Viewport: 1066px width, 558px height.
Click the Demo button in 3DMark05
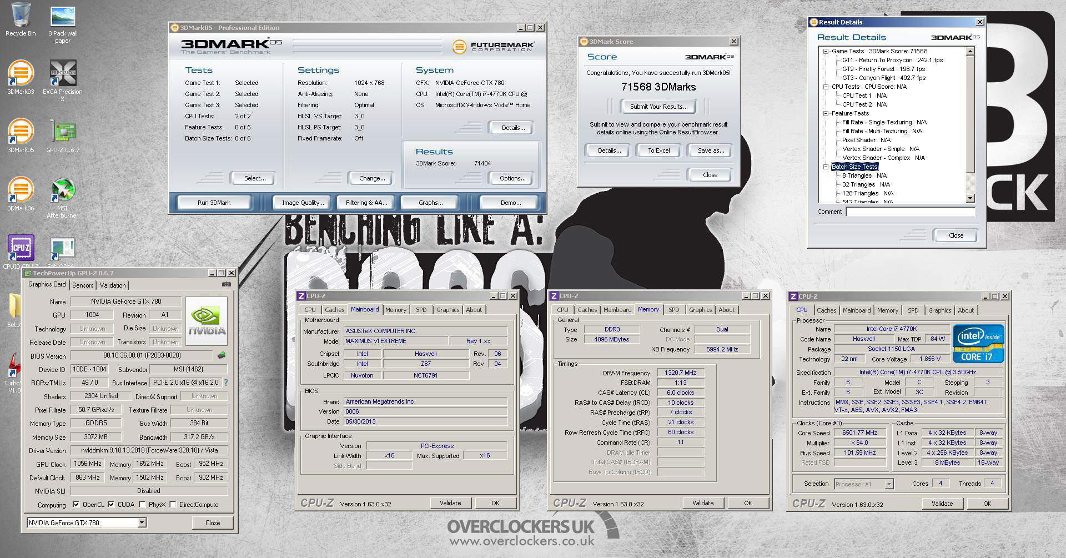click(510, 203)
